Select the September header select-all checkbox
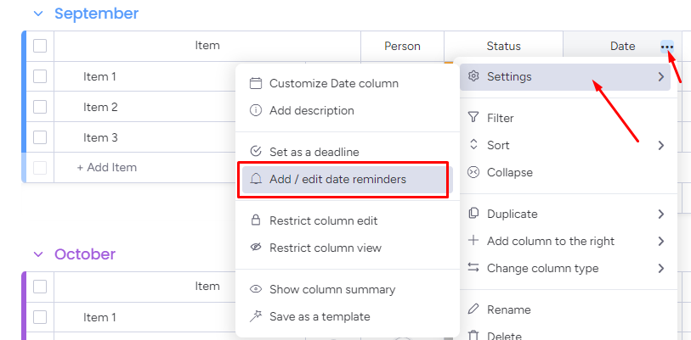The width and height of the screenshot is (691, 340). coord(40,46)
